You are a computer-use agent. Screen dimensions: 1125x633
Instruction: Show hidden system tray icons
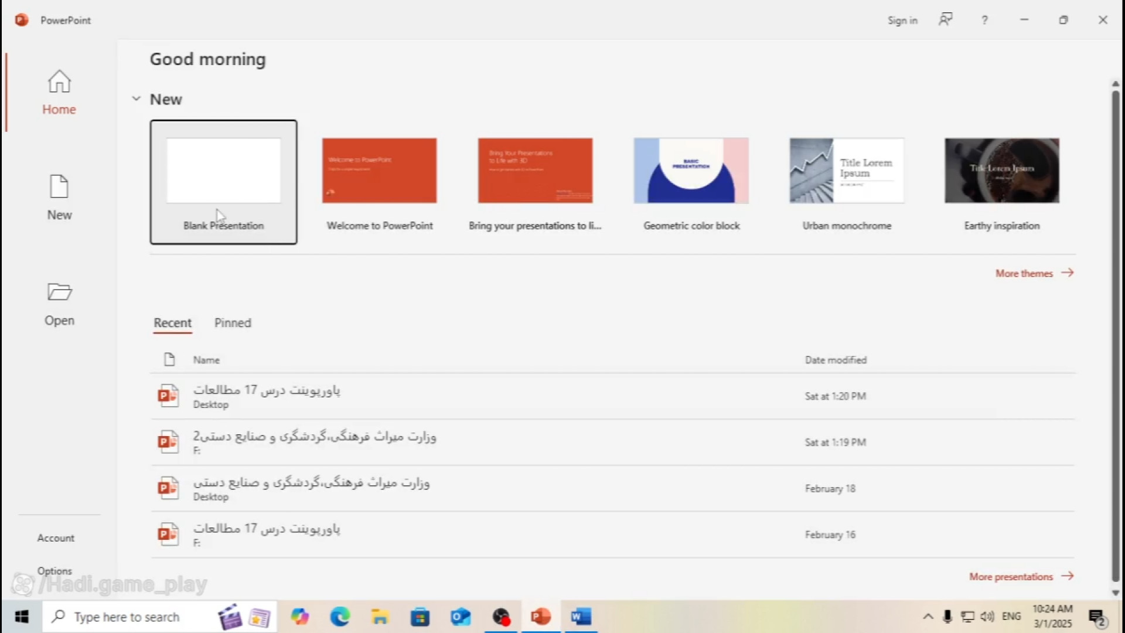coord(928,617)
